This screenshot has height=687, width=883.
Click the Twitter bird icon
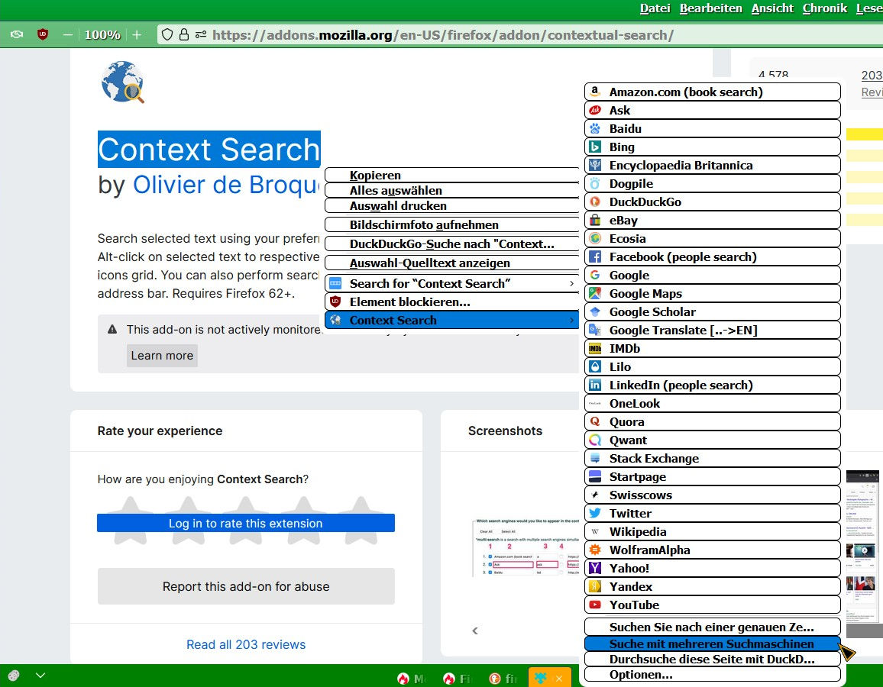(x=595, y=513)
